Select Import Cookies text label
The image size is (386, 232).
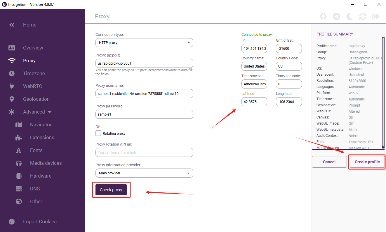[x=40, y=222]
